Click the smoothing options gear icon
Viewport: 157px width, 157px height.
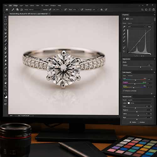coord(101,10)
